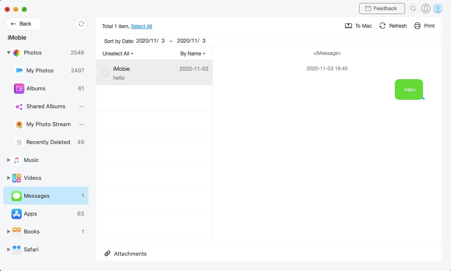451x271 pixels.
Task: Click the Apps count 63
Action: click(x=81, y=214)
